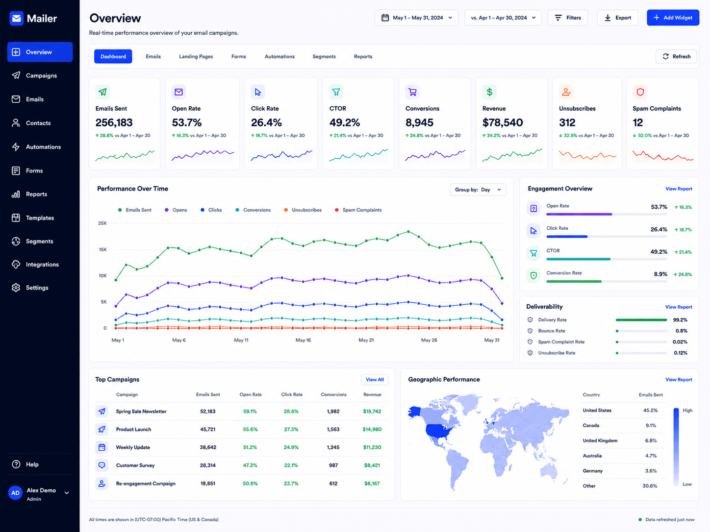Viewport: 710px width, 532px height.
Task: Open the May 1 – May 31 date range dropdown
Action: [x=417, y=18]
